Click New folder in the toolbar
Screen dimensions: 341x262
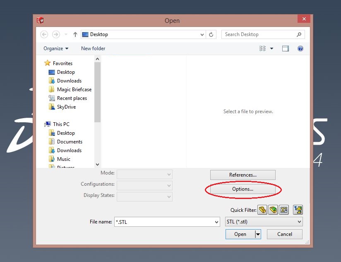point(93,49)
